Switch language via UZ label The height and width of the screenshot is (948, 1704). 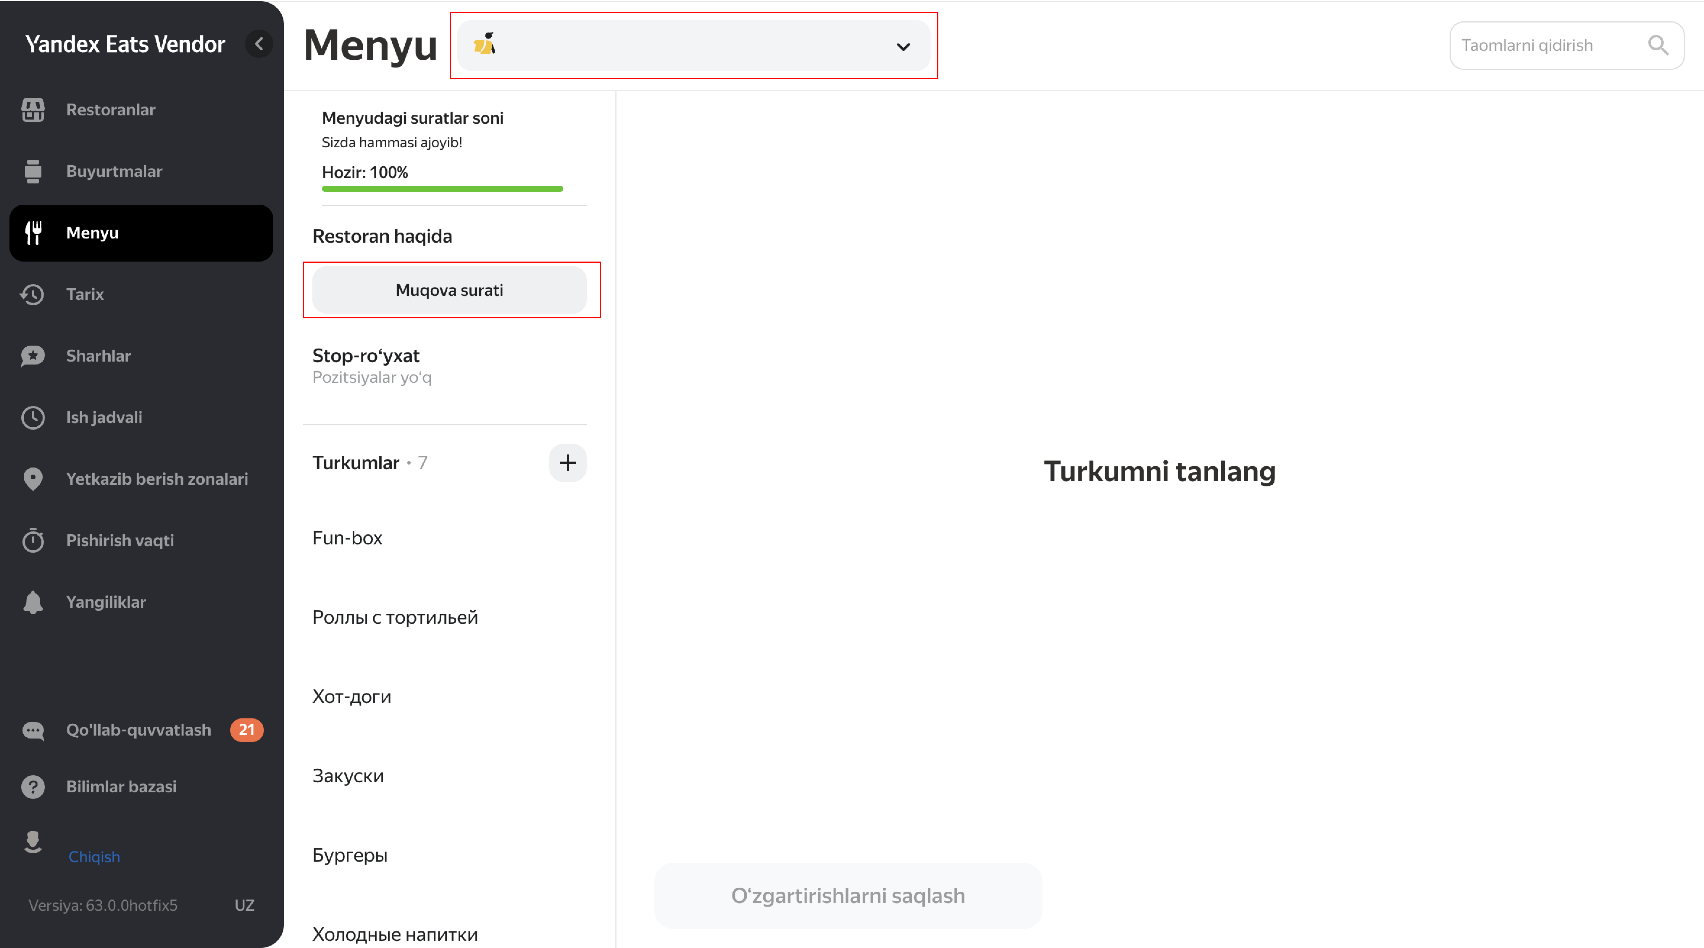pos(244,906)
